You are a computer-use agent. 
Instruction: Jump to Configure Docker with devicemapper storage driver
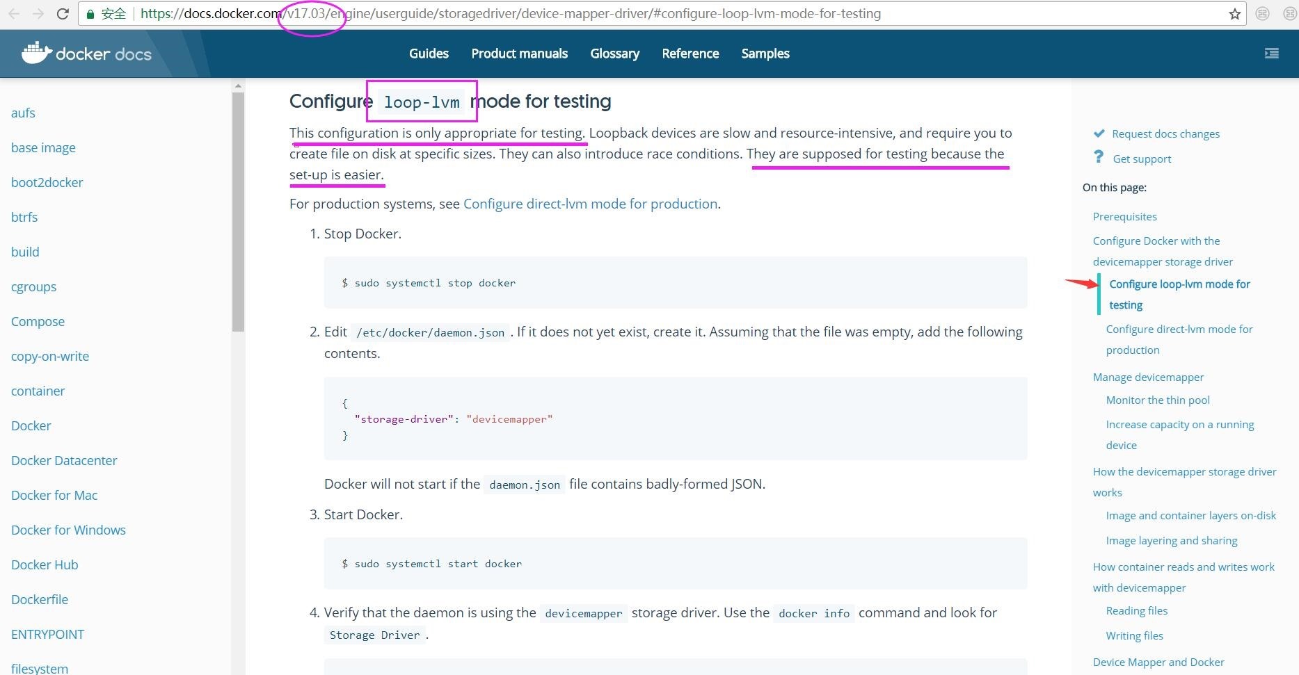(1163, 251)
